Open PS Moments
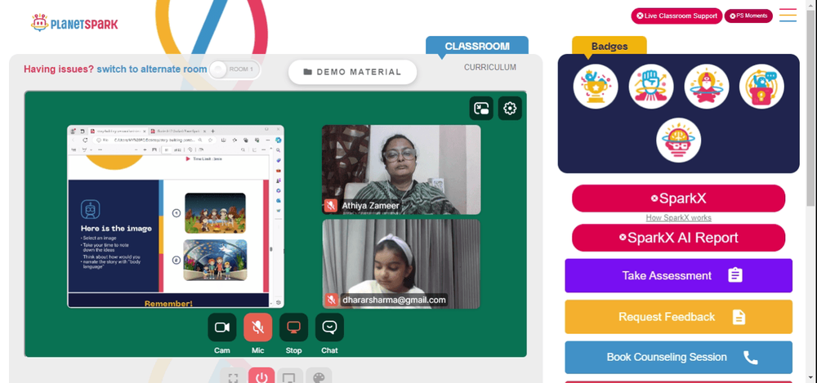 pos(748,16)
